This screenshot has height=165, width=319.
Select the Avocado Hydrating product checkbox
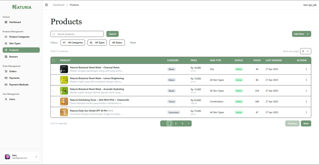tap(53, 91)
